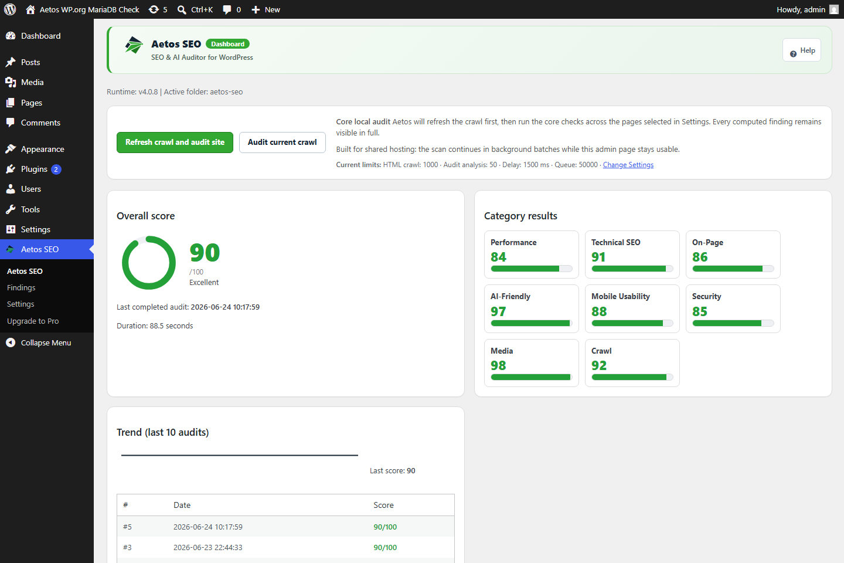Click the Help button

click(x=802, y=50)
